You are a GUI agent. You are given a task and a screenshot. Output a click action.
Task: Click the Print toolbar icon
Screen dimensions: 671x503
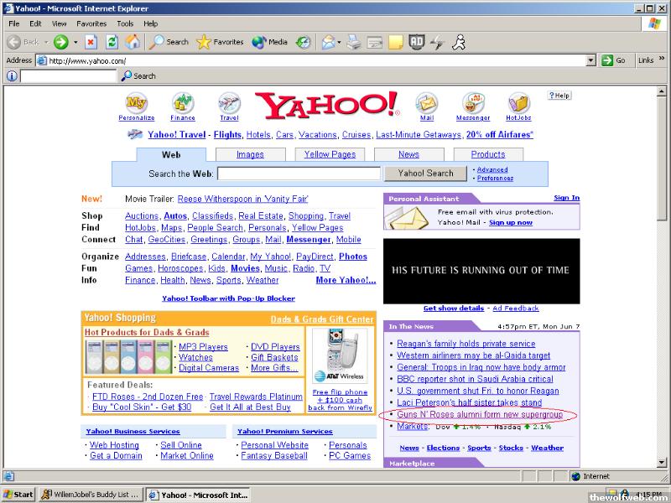point(354,42)
